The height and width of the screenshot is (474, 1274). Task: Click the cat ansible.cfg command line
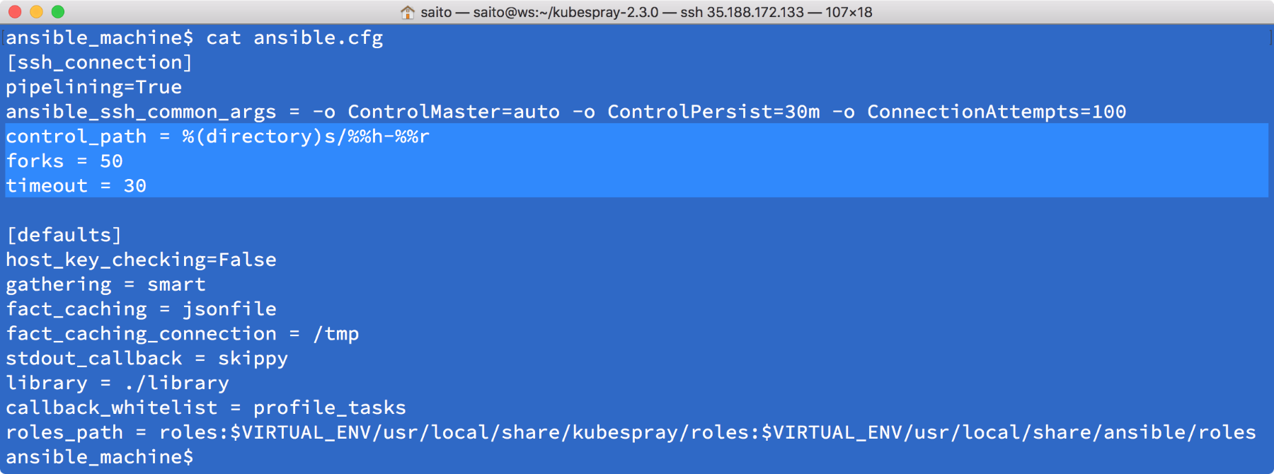(x=194, y=37)
